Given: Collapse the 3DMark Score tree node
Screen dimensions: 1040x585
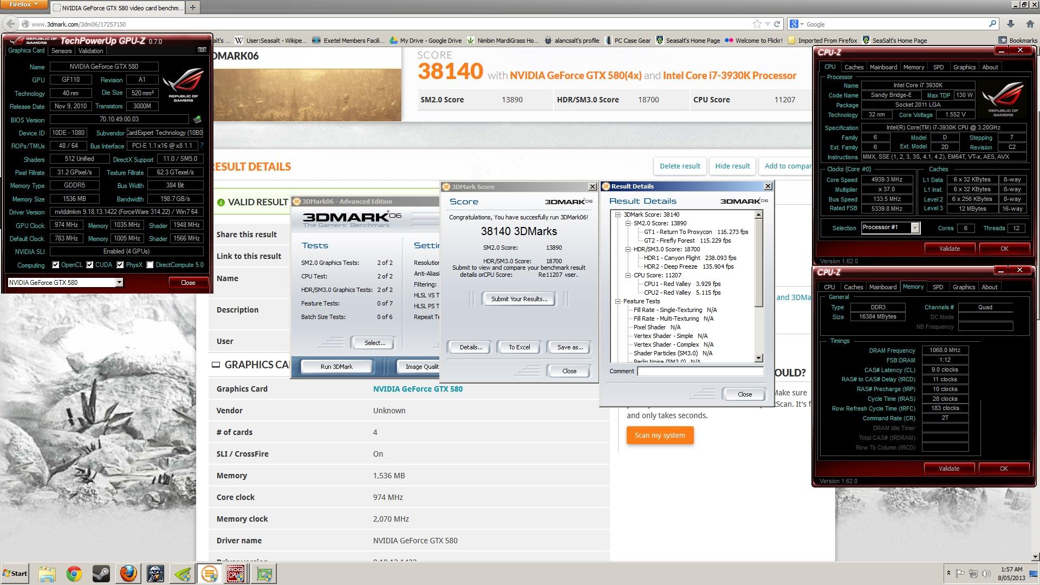Looking at the screenshot, I should point(617,214).
